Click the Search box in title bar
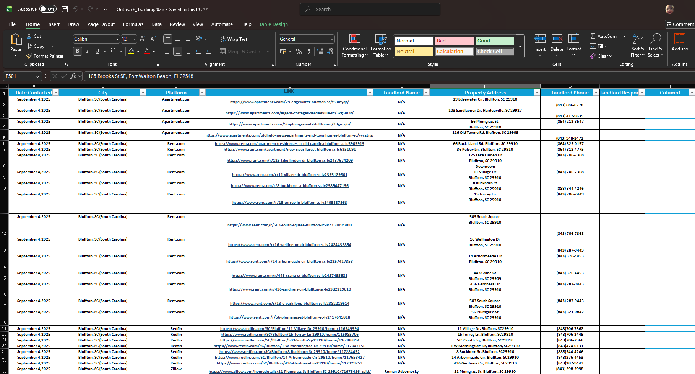The width and height of the screenshot is (695, 374). click(370, 9)
